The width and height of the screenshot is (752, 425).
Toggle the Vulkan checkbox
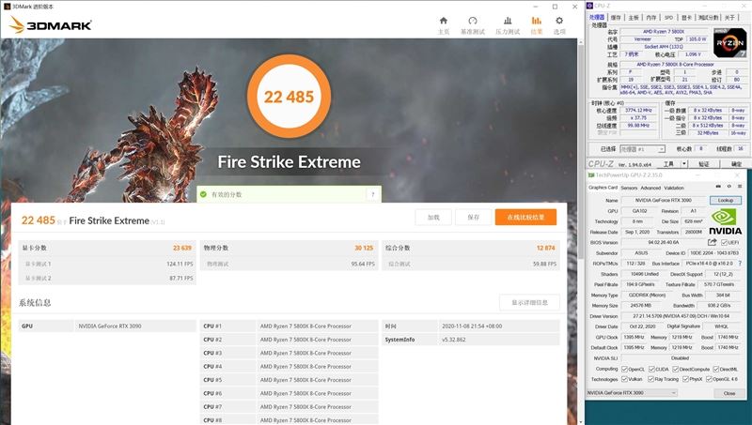pos(624,379)
